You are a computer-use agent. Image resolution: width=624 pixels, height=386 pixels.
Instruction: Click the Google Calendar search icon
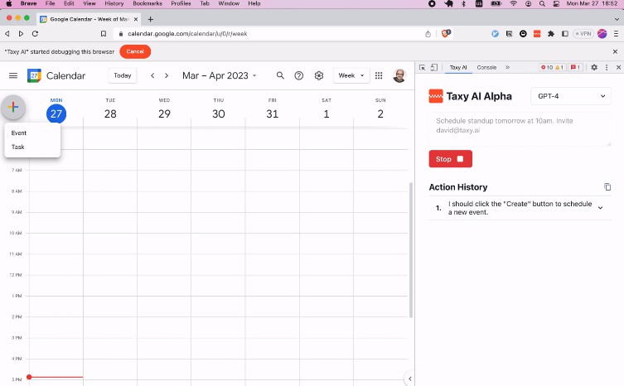coord(280,75)
